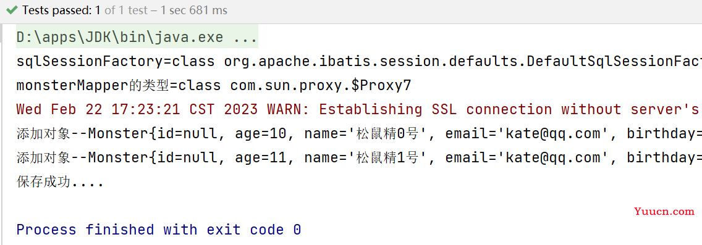The image size is (702, 245).
Task: Click the Yuucn.com watermark link
Action: [664, 212]
